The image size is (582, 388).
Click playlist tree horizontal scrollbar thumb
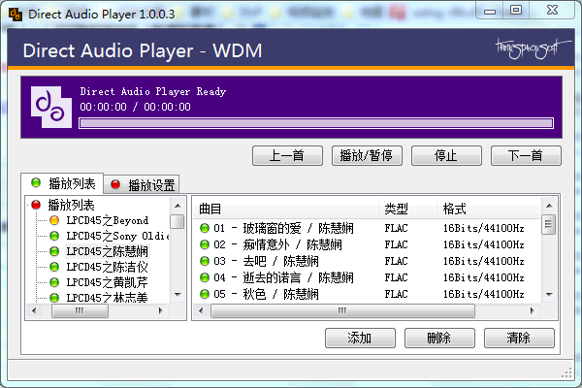pyautogui.click(x=80, y=310)
